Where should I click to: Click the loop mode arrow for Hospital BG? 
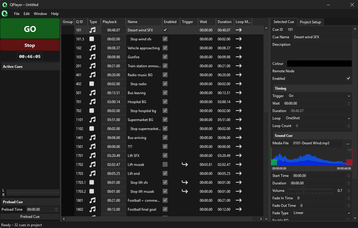tap(238, 102)
